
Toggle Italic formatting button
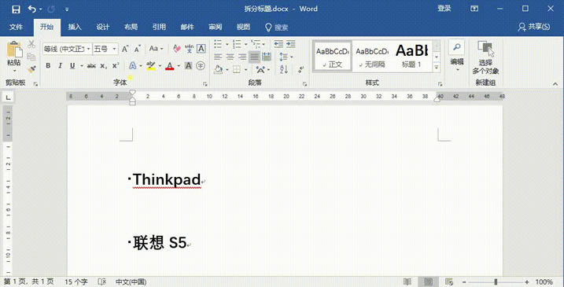60,66
